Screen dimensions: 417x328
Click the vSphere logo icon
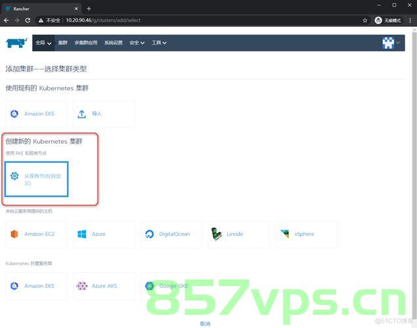point(284,234)
